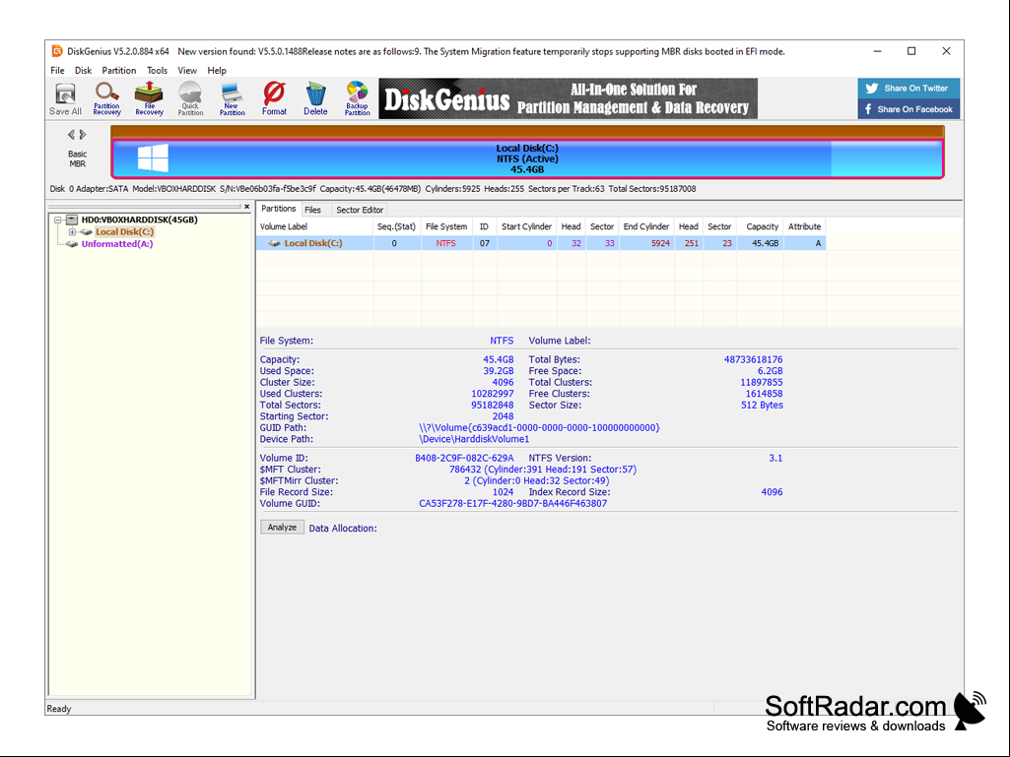Open the Disk menu
Viewport: 1010px width, 757px height.
point(83,70)
